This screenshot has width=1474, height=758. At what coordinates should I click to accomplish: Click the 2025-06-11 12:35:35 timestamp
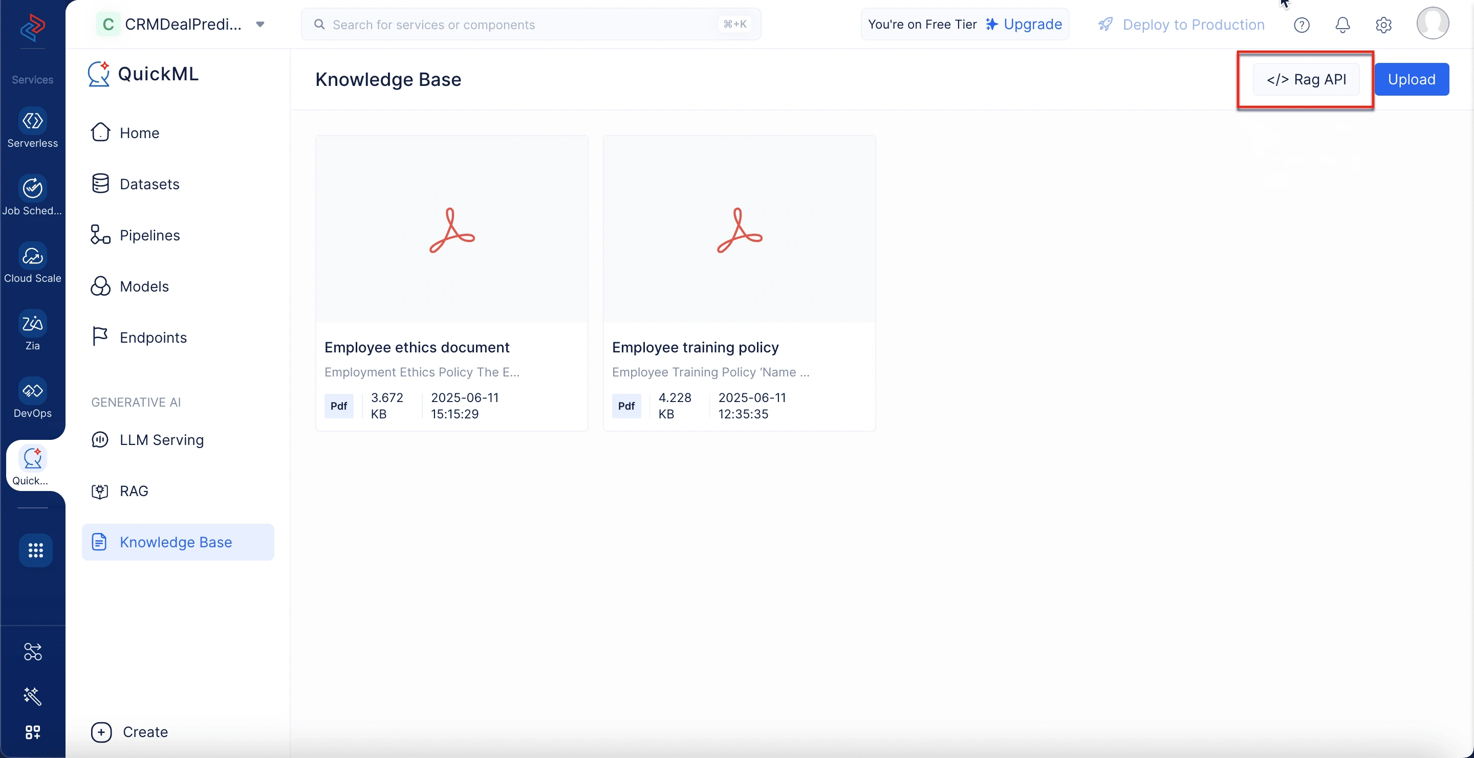click(x=752, y=406)
